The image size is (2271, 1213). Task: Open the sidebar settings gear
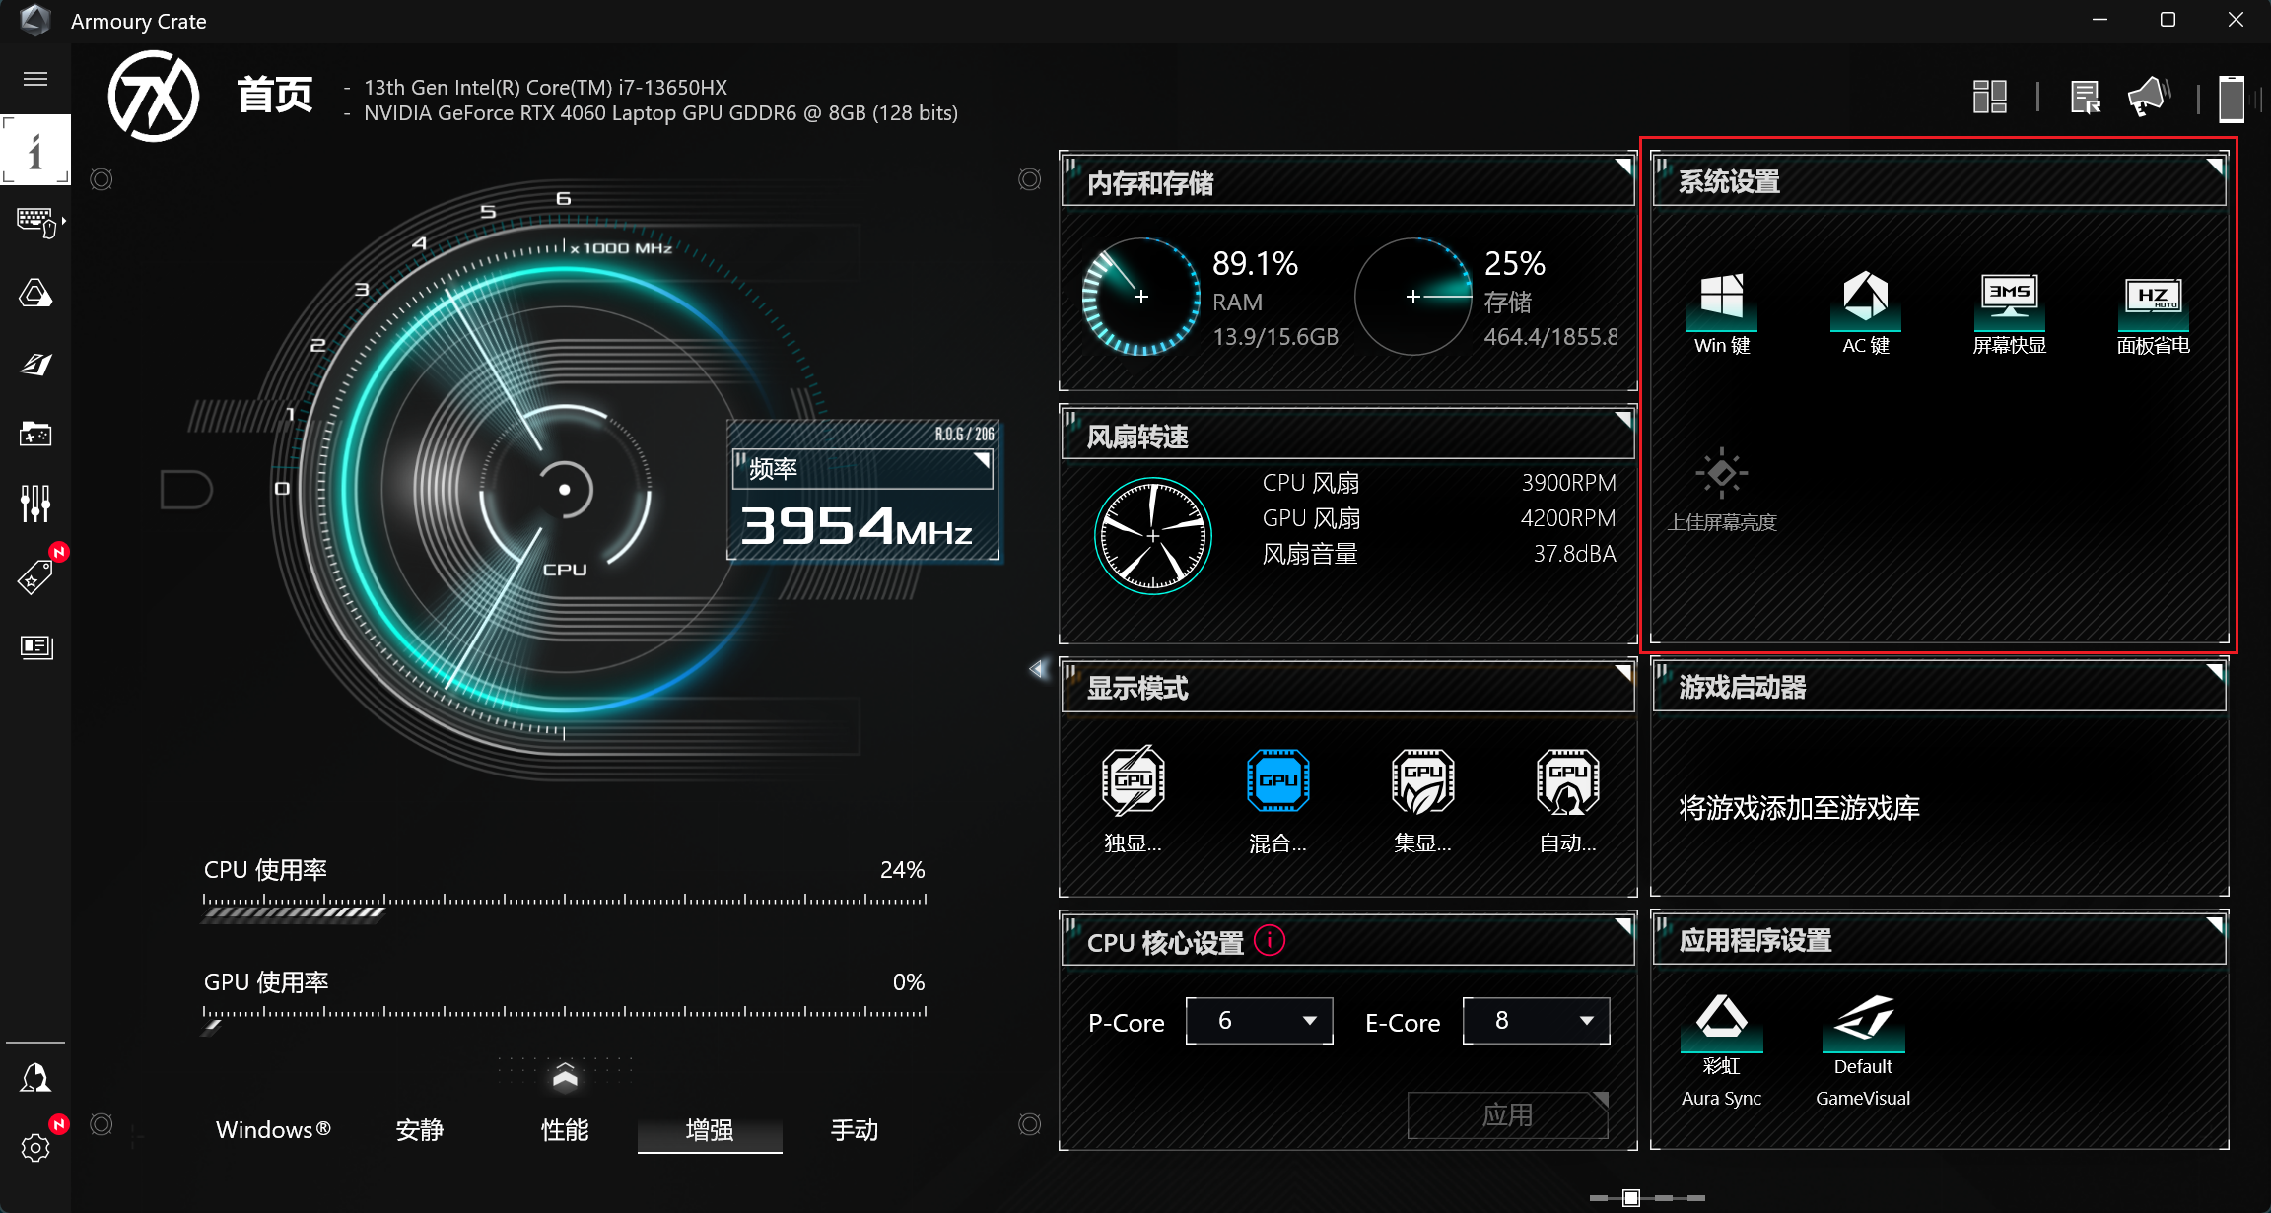point(35,1147)
